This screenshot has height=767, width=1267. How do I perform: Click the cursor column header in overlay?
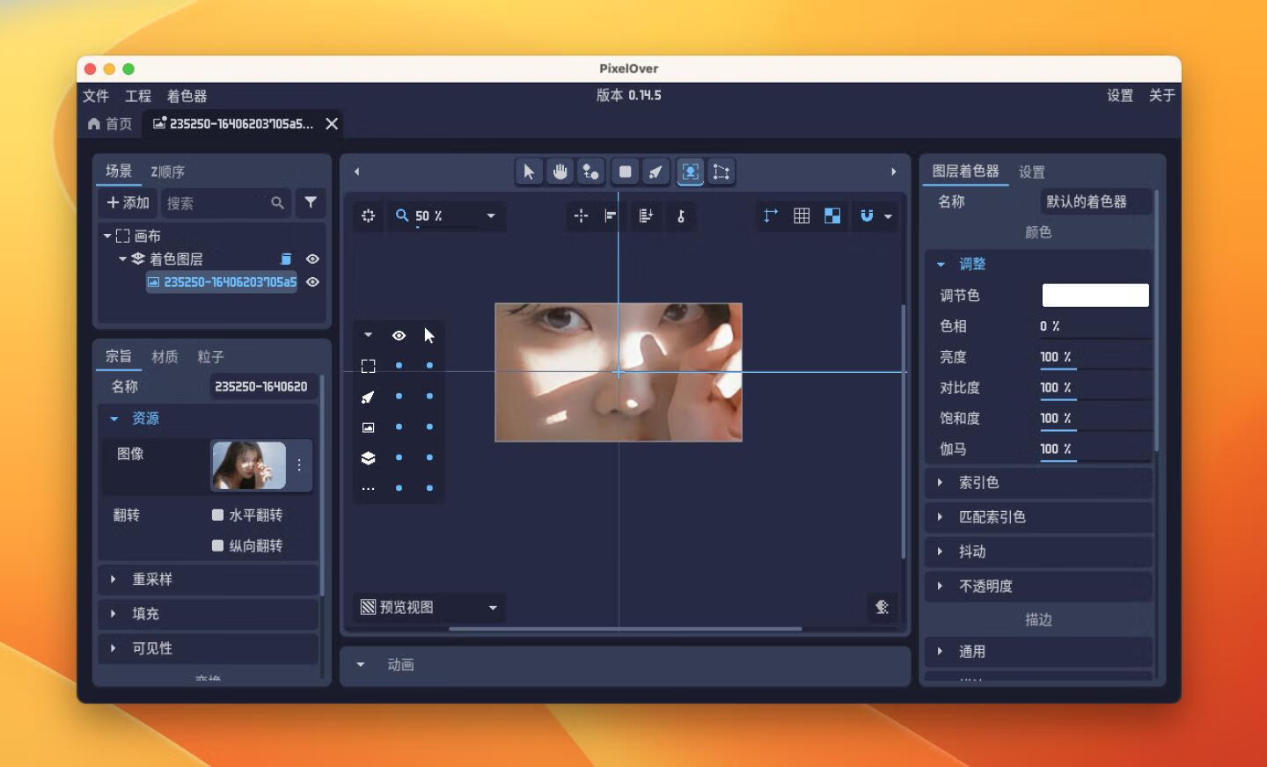pos(429,335)
